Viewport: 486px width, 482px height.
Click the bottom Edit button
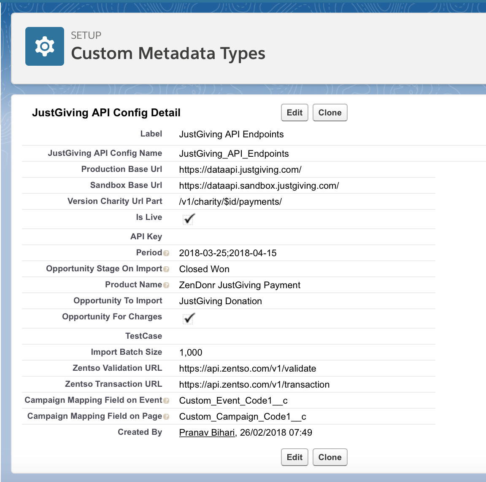click(294, 457)
